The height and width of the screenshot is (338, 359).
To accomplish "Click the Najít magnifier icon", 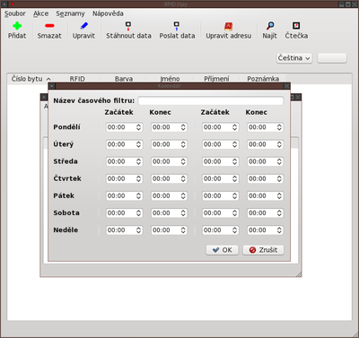I will tap(270, 26).
